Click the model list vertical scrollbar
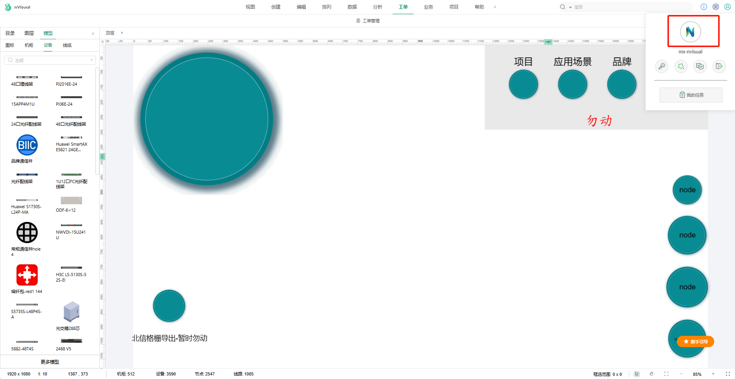The height and width of the screenshot is (379, 735). click(97, 121)
